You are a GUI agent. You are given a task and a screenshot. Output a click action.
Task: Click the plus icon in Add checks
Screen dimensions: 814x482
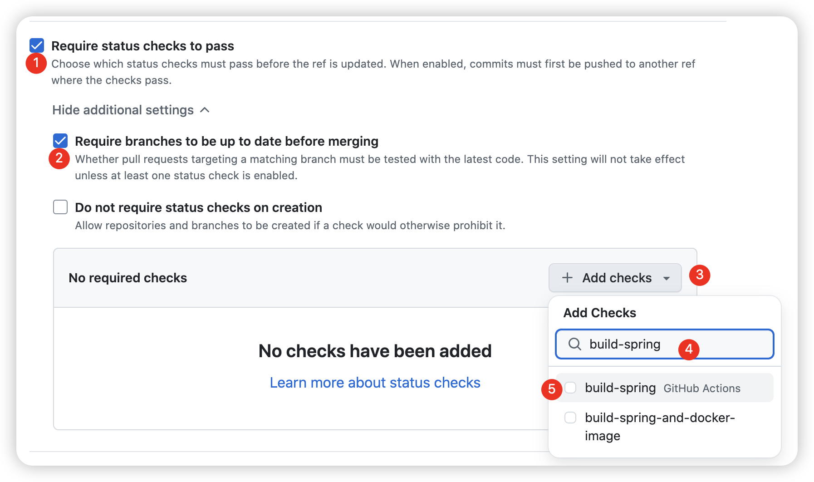(x=567, y=278)
